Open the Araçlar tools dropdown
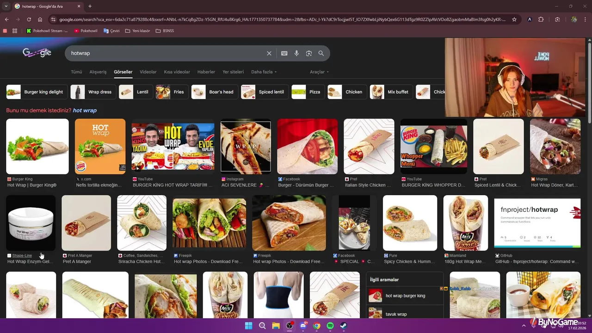 319,72
